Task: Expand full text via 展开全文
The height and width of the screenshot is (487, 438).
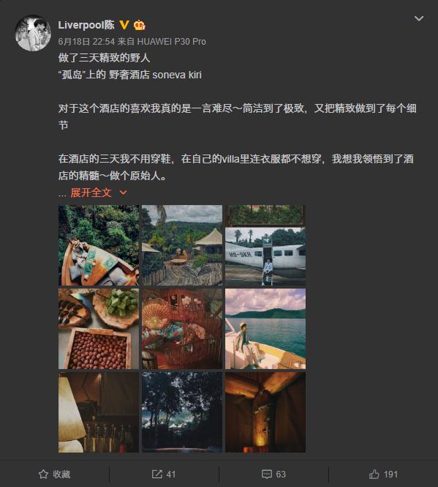Action: click(x=91, y=193)
